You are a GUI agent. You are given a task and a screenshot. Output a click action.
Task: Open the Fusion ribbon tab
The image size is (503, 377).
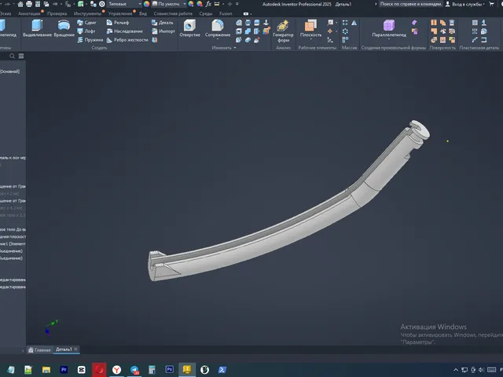226,13
